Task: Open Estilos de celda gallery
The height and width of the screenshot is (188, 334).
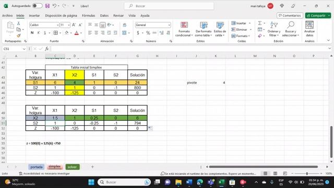Action: pos(220,29)
